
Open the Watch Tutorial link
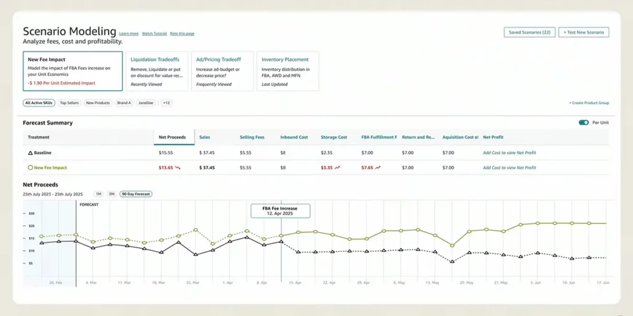[x=155, y=33]
